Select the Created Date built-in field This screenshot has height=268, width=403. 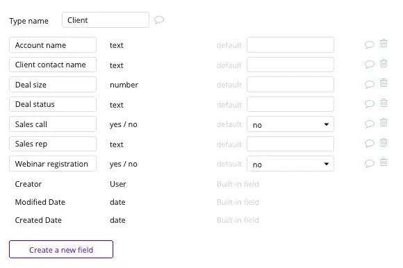tap(137, 220)
